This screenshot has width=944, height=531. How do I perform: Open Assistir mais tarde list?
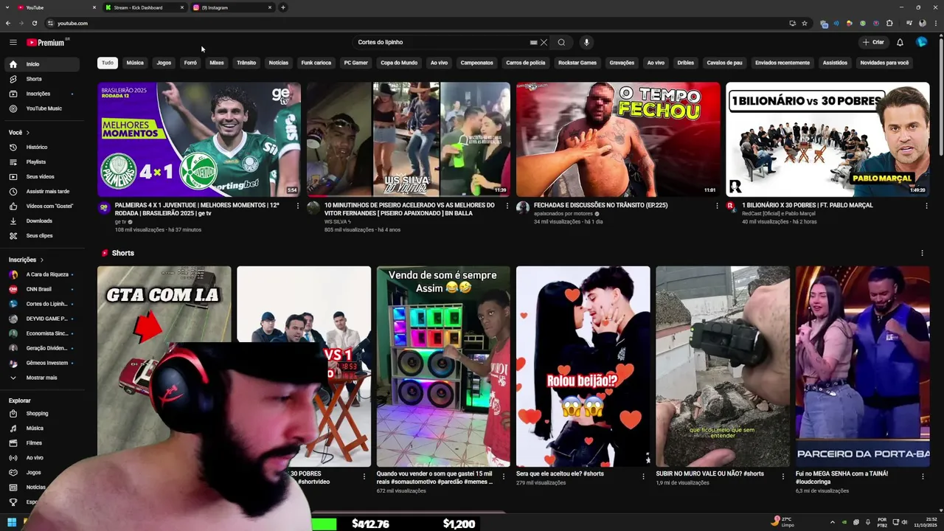click(41, 191)
